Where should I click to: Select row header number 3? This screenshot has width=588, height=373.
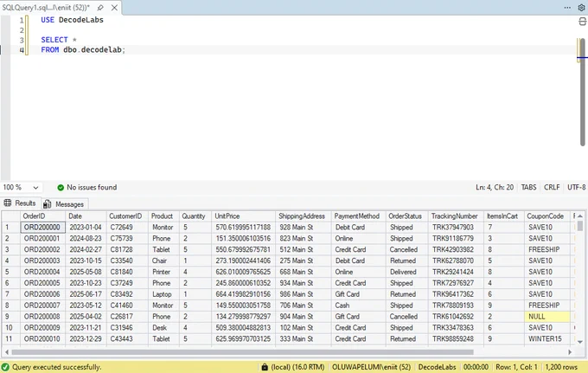[x=11, y=250]
